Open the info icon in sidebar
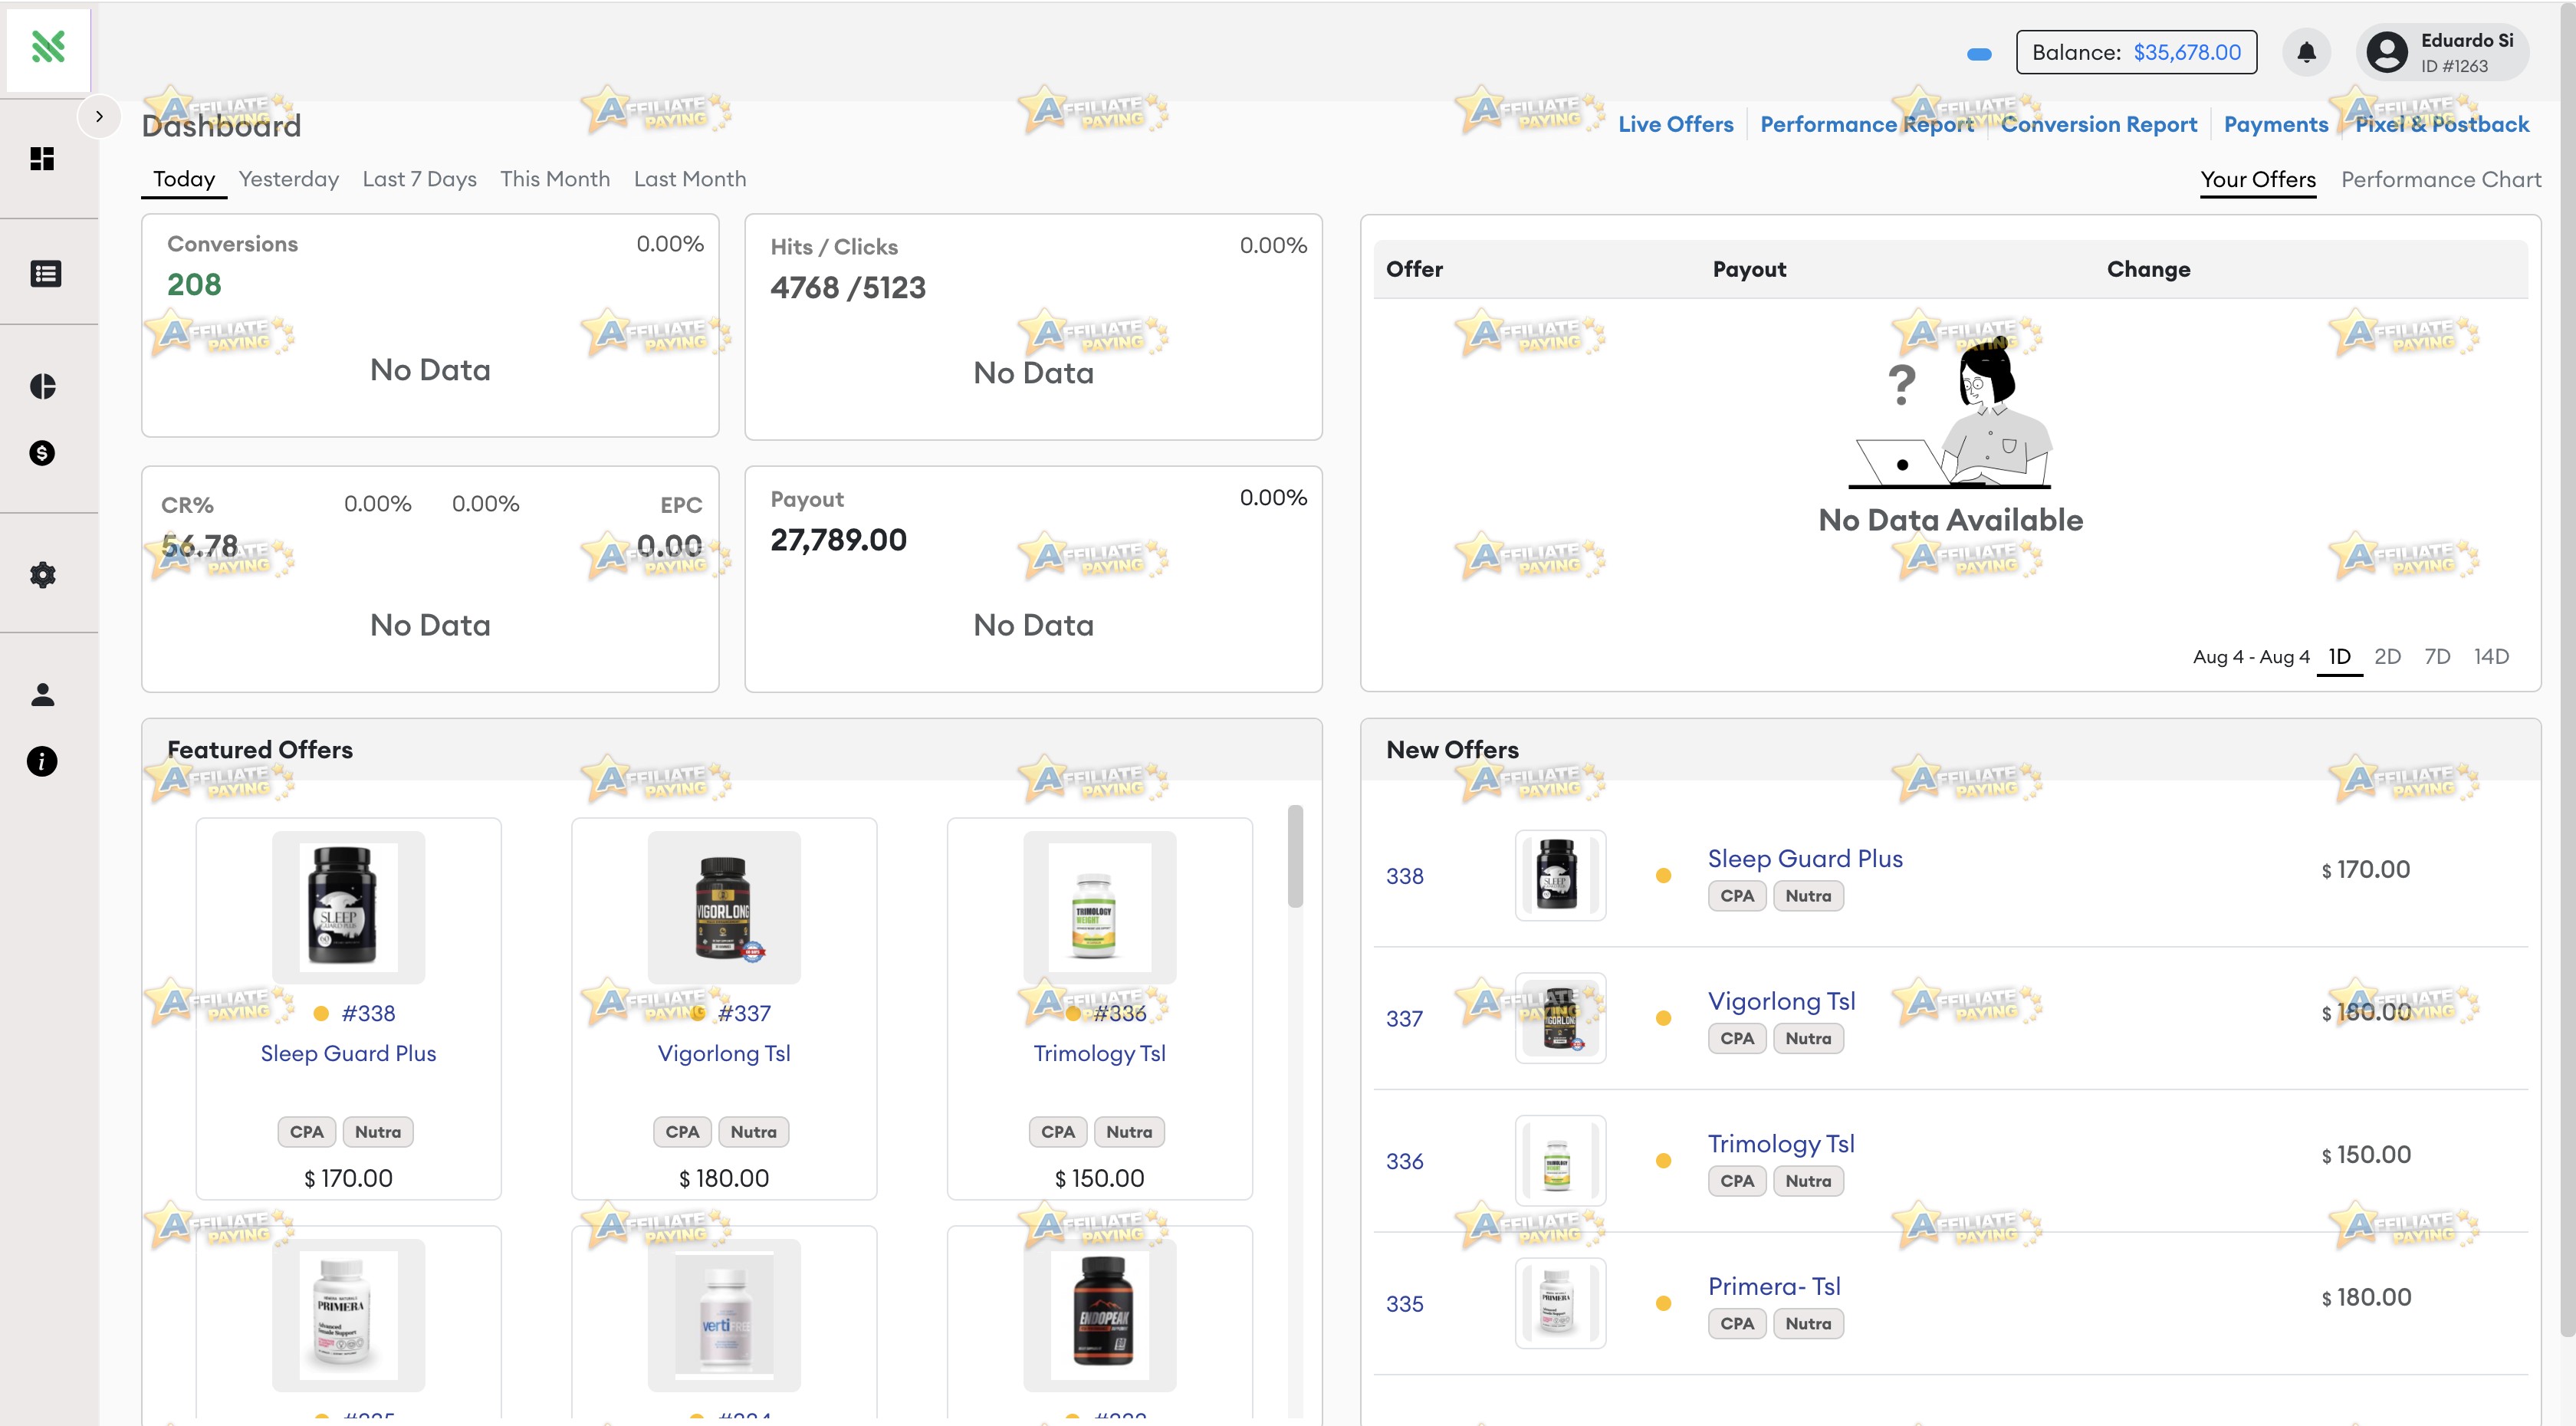Screen dimensions: 2576x1426 (42, 761)
